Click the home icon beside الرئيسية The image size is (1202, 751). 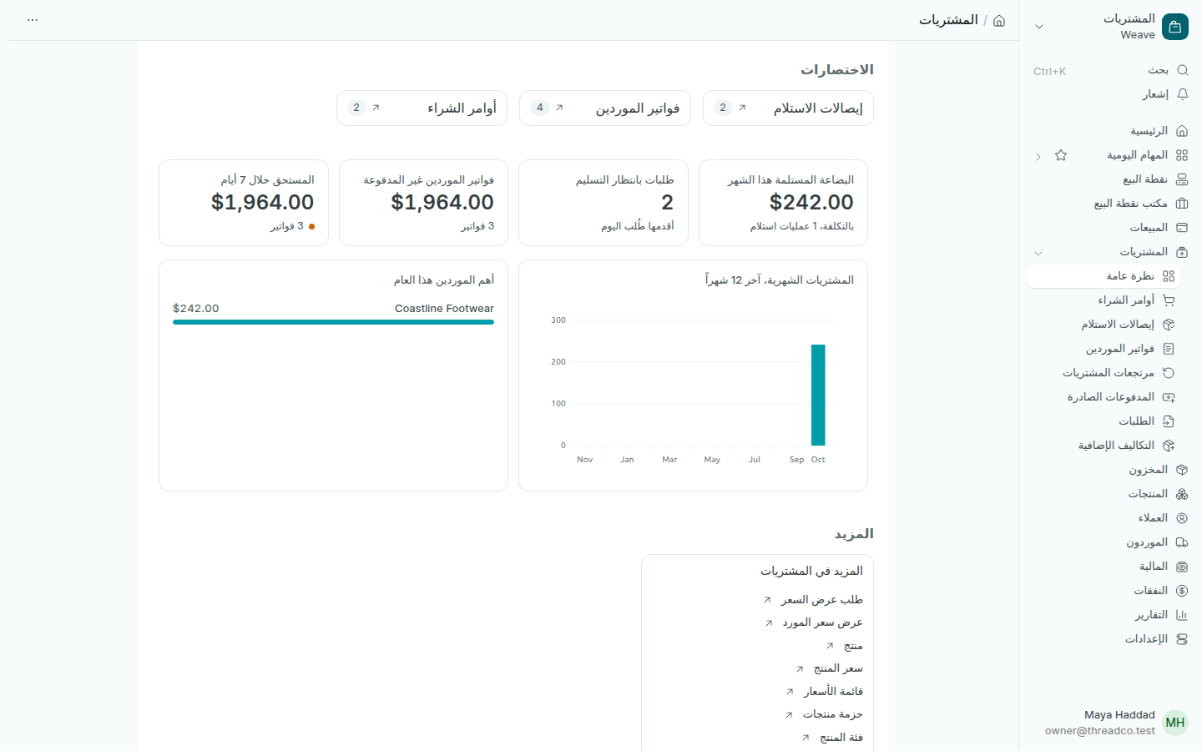(1182, 131)
